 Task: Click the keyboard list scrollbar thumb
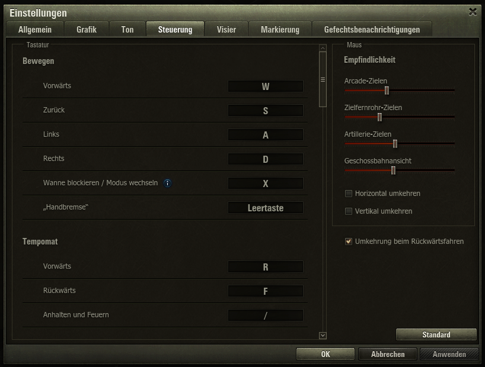point(323,79)
